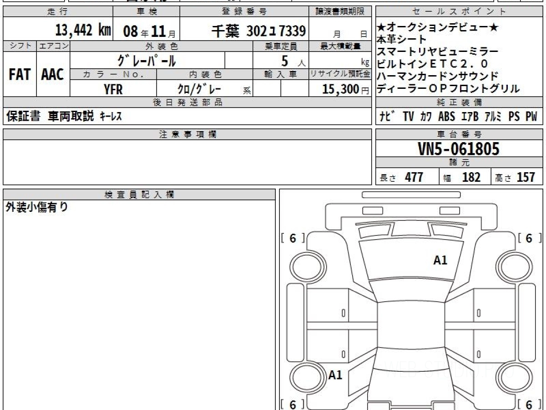The image size is (546, 410).
Task: Click the ディーラーOPフロントグリル line
Action: tap(449, 88)
